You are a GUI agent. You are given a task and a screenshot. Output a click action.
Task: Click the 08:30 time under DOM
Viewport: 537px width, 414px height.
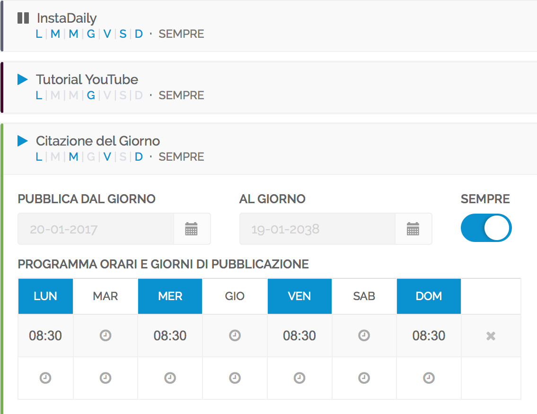point(429,336)
